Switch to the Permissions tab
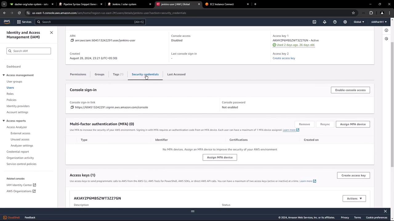This screenshot has width=394, height=221. pyautogui.click(x=78, y=74)
